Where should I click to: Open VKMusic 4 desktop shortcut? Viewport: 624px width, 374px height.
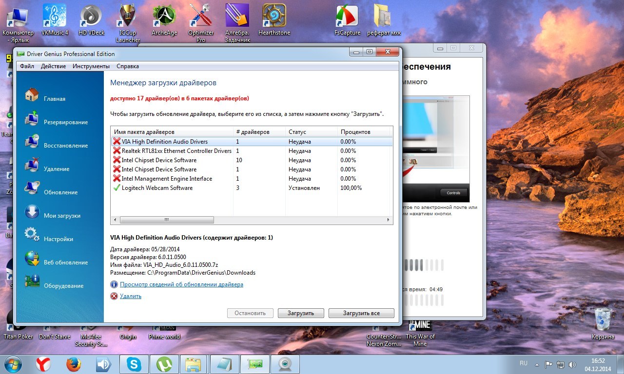click(55, 19)
